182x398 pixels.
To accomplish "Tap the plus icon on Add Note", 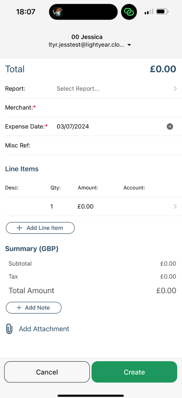I will pyautogui.click(x=19, y=308).
